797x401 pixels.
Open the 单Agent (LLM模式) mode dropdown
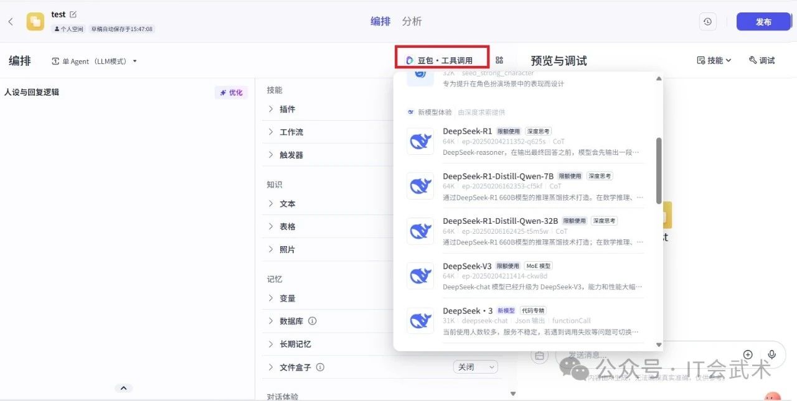click(94, 61)
